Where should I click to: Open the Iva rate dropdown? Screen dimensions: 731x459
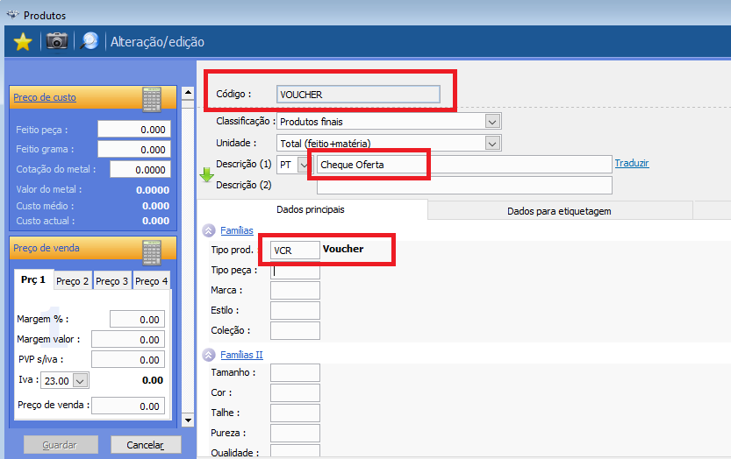81,380
